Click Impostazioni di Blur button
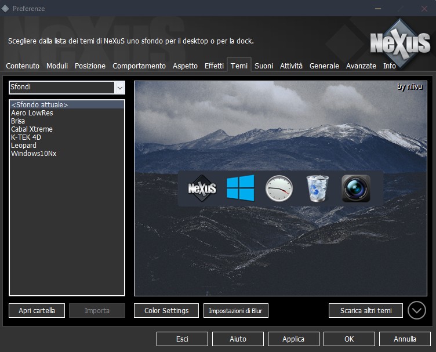The width and height of the screenshot is (436, 352). 235,311
